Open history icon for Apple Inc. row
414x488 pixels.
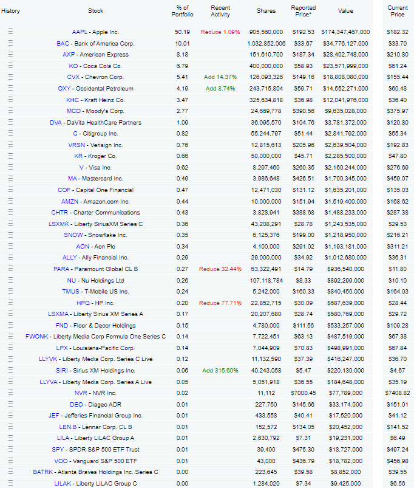click(10, 32)
